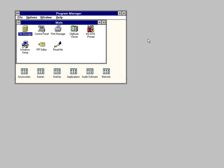Select the Control Panel icon
Viewport: 224px width, 168px height.
coord(42,29)
